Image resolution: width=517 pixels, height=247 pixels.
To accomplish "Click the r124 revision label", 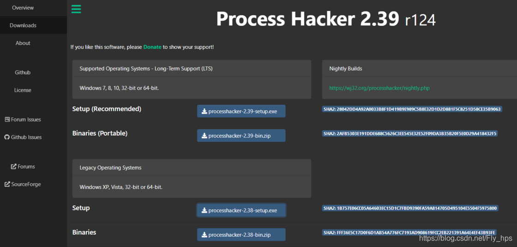I will click(x=421, y=20).
